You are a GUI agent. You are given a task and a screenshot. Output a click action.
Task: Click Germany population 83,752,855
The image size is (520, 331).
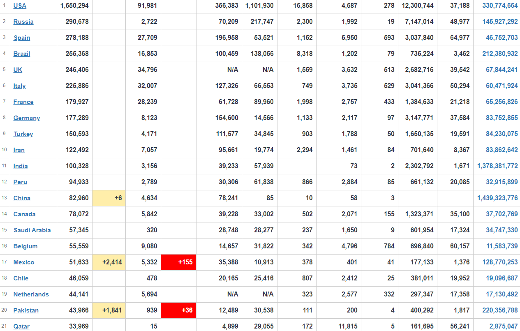(x=502, y=118)
